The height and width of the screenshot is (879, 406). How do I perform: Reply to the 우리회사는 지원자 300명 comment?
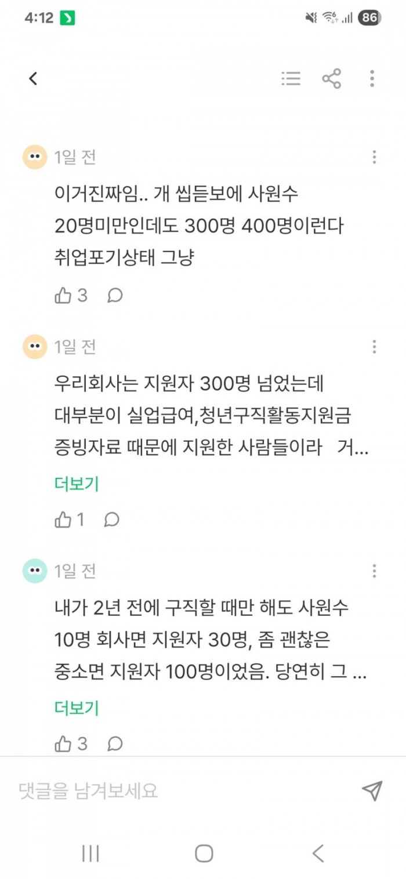pyautogui.click(x=111, y=520)
